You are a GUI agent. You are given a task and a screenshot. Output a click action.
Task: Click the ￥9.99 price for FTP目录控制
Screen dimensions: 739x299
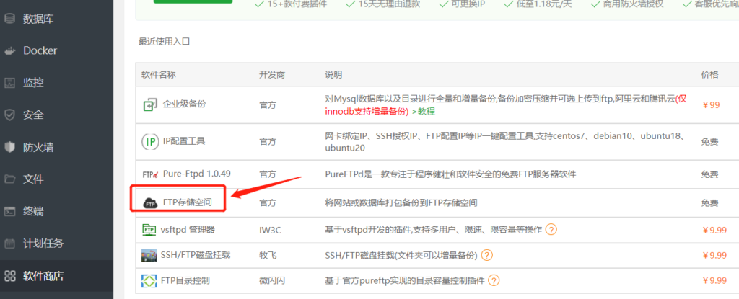[x=714, y=281]
